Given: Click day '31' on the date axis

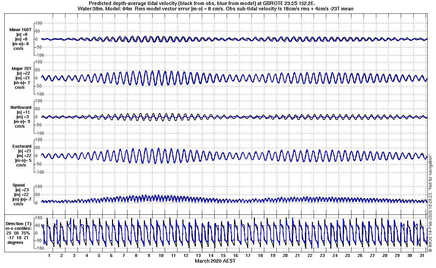Looking at the screenshot, I should (x=422, y=256).
